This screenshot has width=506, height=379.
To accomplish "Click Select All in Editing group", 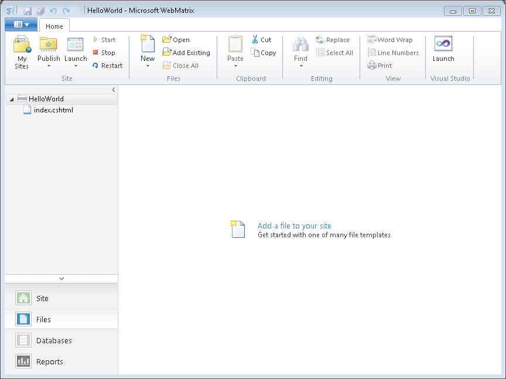I will click(334, 53).
